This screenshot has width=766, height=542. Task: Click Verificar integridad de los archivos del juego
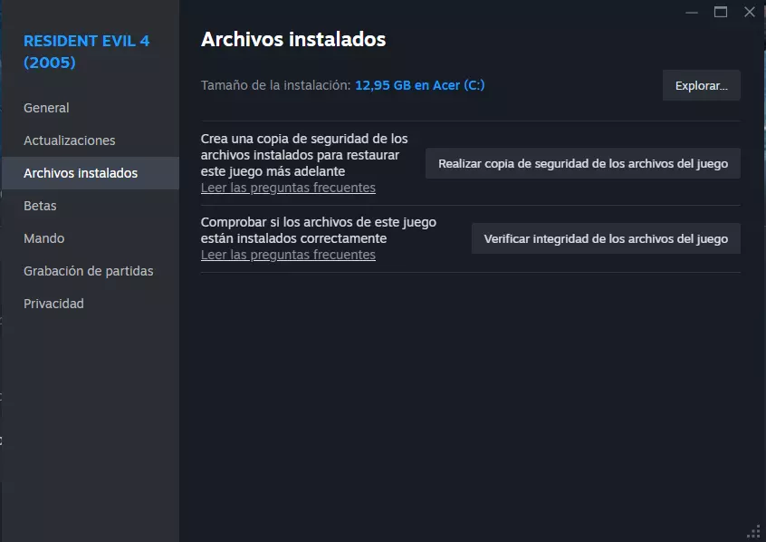pos(606,238)
